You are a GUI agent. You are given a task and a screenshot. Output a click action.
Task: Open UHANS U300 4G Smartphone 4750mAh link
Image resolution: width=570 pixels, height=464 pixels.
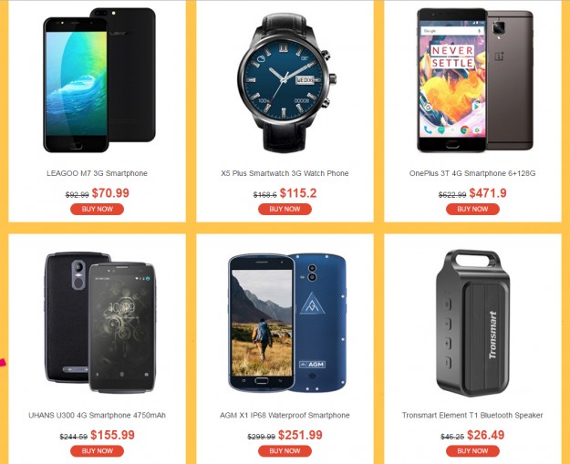97,415
